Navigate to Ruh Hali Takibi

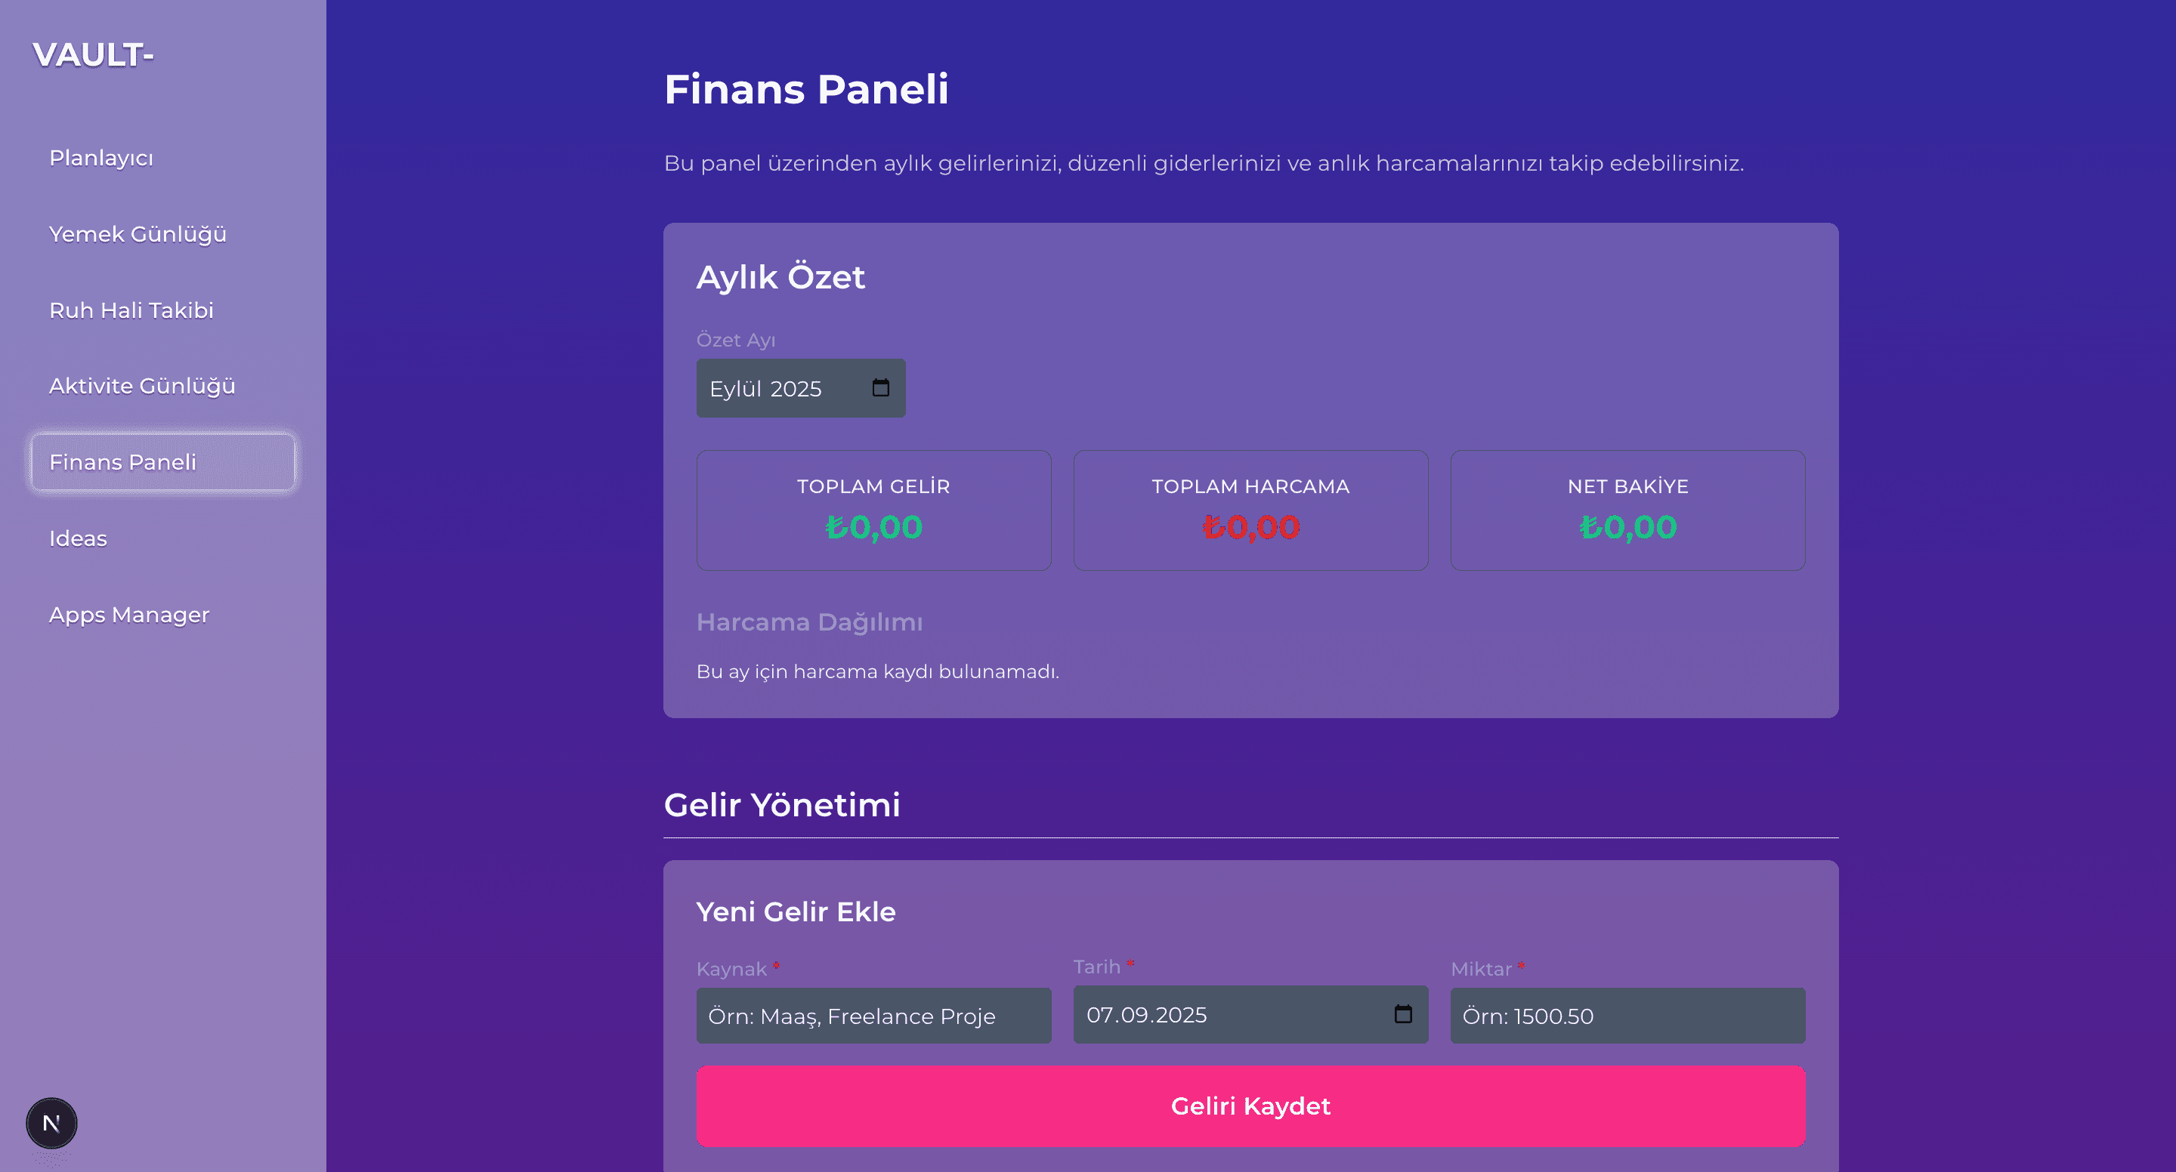coord(131,310)
